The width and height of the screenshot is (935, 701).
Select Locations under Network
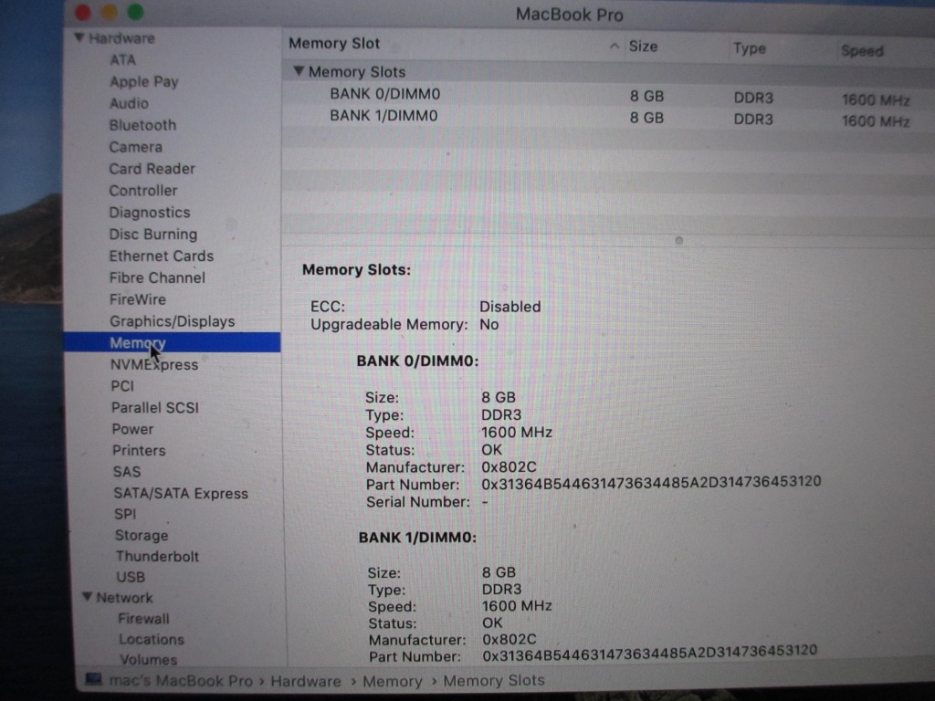click(152, 640)
